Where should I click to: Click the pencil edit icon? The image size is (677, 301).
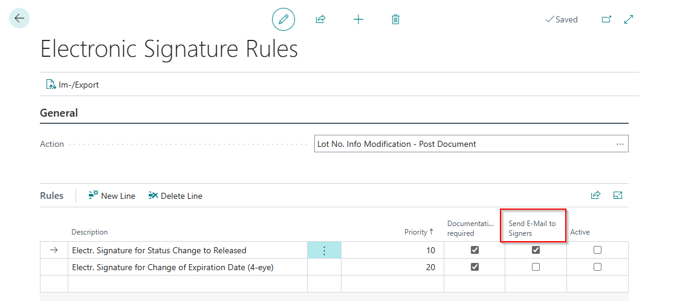283,19
